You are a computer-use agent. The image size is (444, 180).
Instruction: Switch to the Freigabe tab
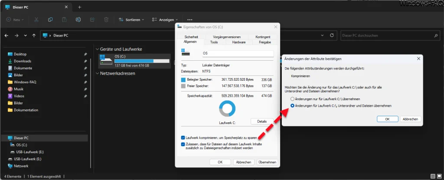[x=265, y=42]
